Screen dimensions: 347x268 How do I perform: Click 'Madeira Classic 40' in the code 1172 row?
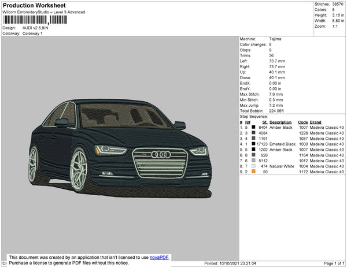click(x=327, y=172)
